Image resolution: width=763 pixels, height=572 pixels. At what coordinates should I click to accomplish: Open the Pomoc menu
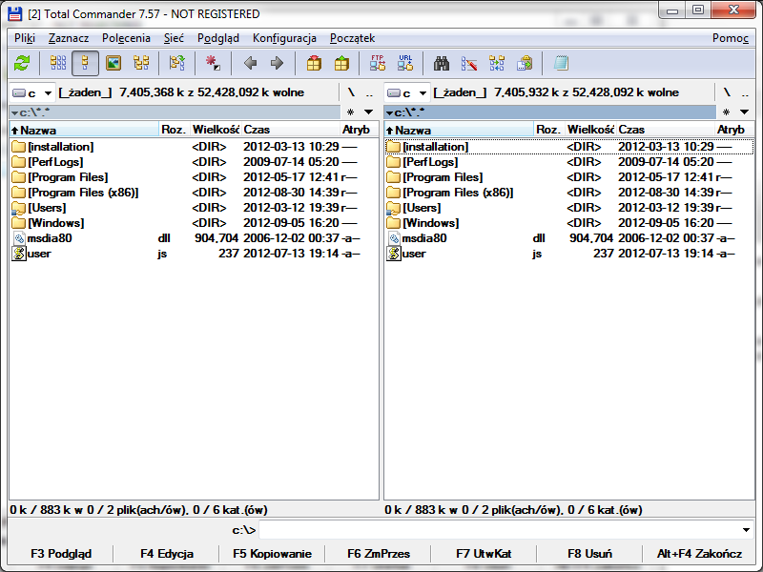pos(731,38)
